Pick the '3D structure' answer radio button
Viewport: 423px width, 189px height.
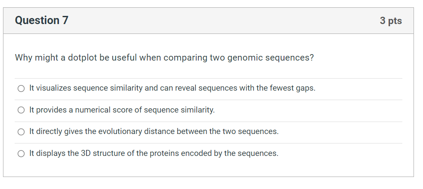21,153
